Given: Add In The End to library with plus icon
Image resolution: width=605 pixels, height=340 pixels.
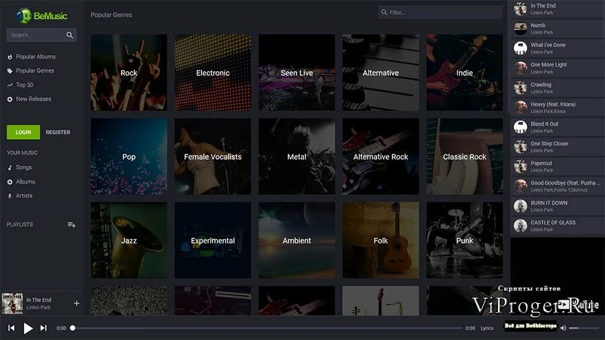Looking at the screenshot, I should tap(77, 303).
